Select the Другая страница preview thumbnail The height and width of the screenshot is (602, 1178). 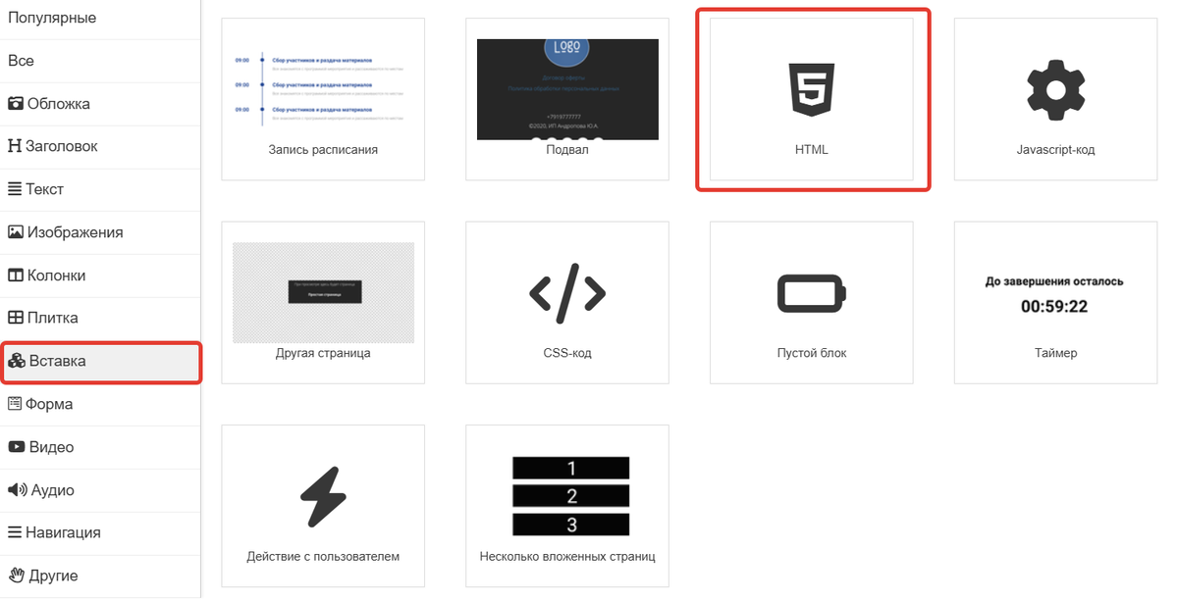click(323, 292)
